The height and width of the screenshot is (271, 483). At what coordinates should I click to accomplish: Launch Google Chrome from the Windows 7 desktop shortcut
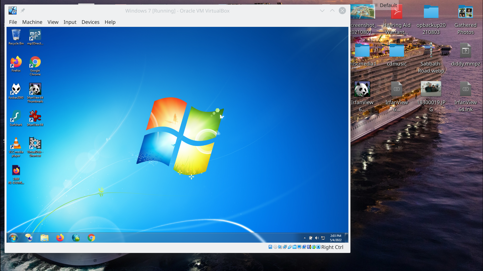tap(35, 66)
